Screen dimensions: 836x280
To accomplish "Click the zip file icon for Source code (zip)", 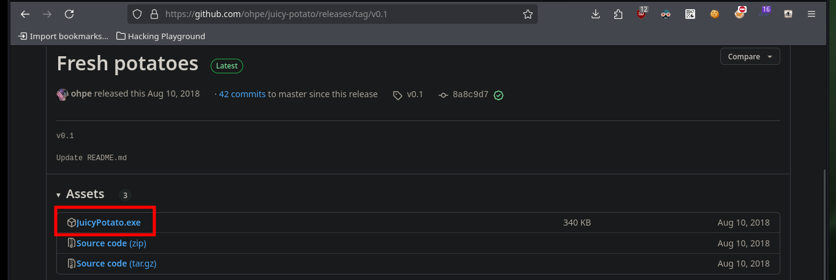I will [x=71, y=243].
